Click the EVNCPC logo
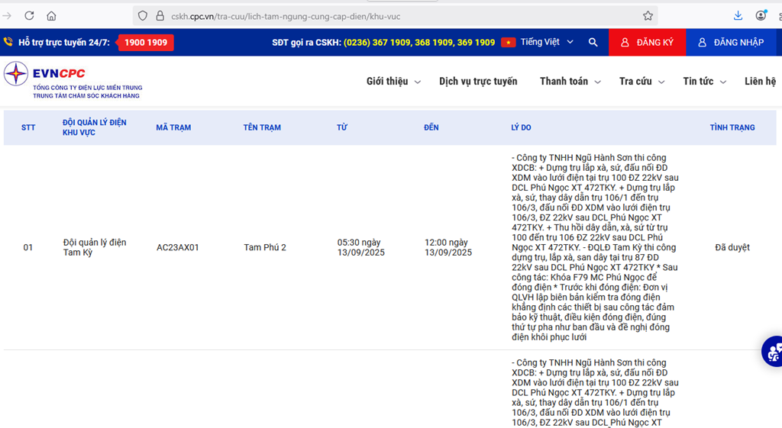The width and height of the screenshot is (782, 428). point(73,80)
